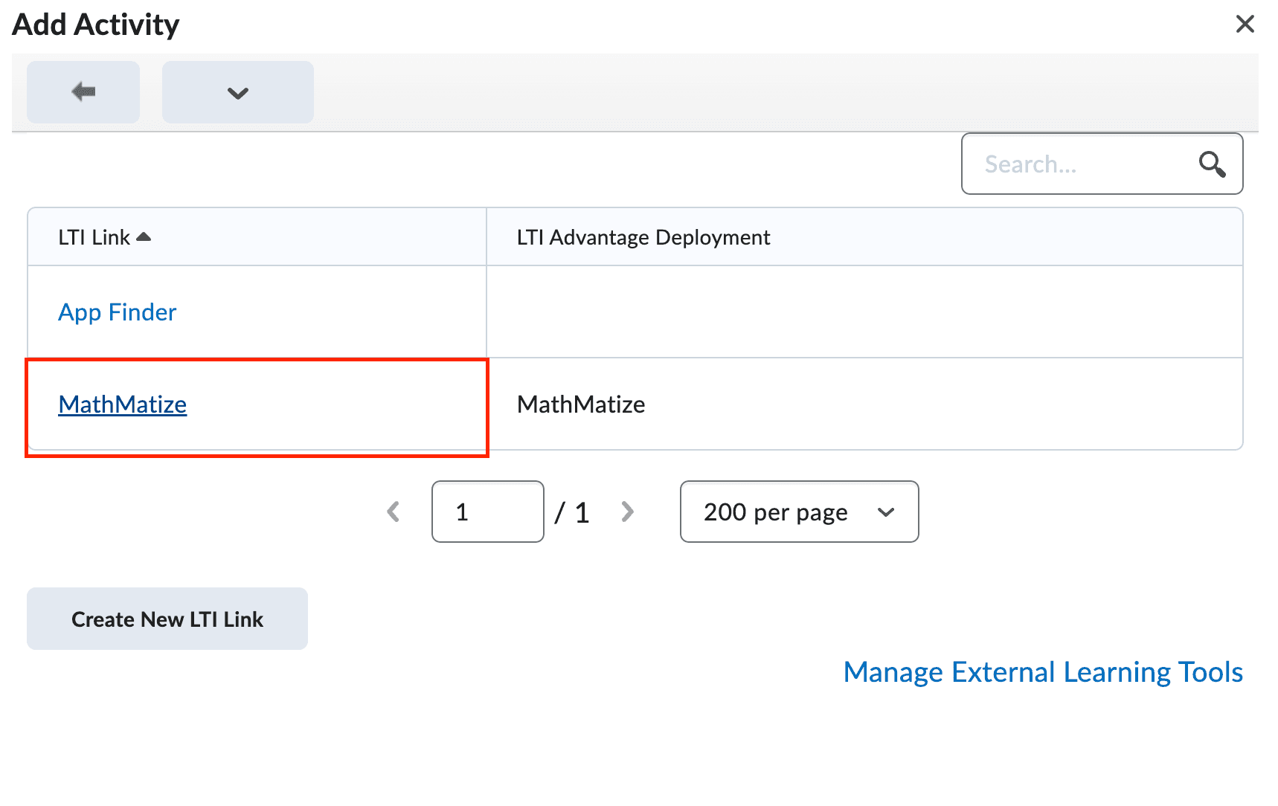This screenshot has width=1278, height=806.
Task: Click Create New LTI Link button
Action: click(167, 619)
